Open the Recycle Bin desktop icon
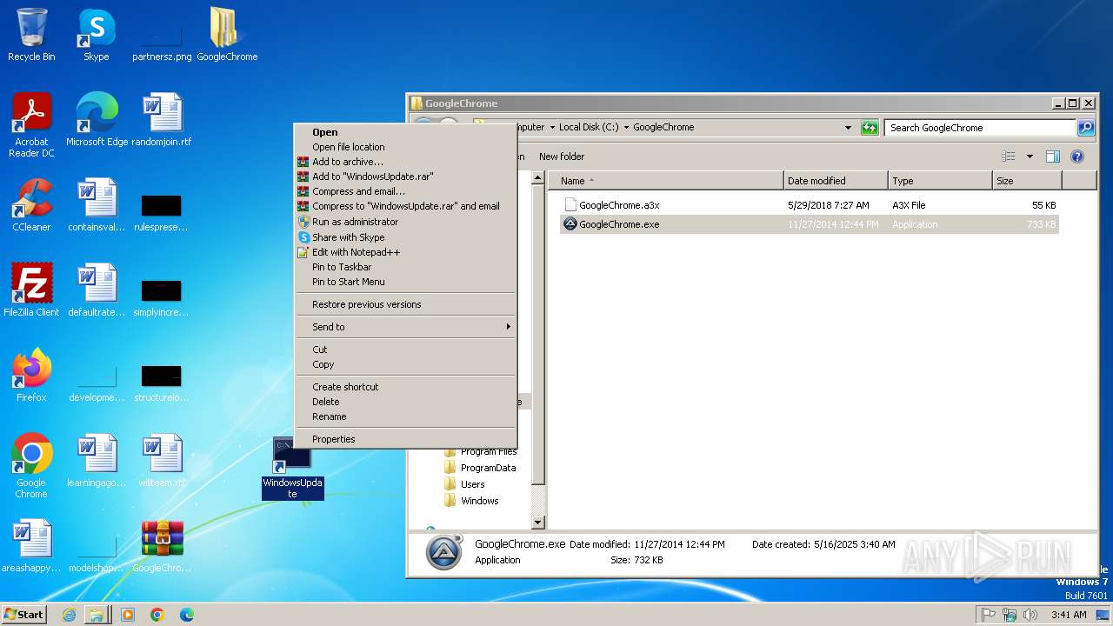1113x626 pixels. (x=31, y=35)
